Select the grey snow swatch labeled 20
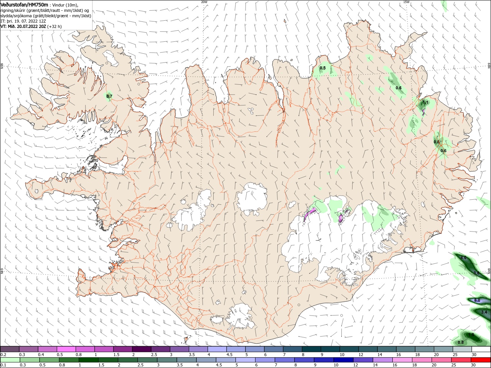Viewport: 491px width, 368px height. [443, 349]
